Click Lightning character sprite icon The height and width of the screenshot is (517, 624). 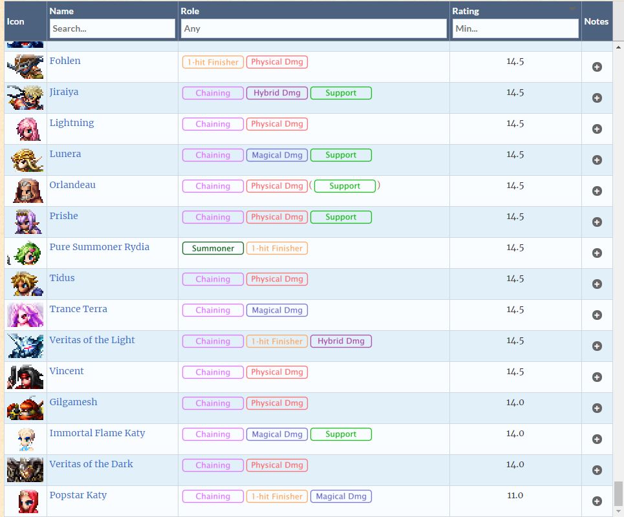pos(28,129)
